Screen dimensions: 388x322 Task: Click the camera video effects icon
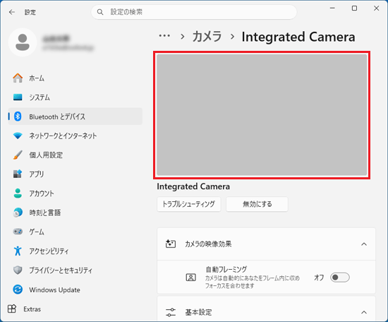tap(171, 244)
